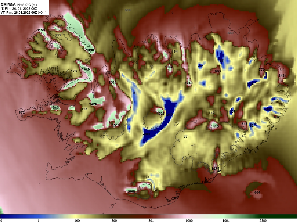Click the 848 value label
This screenshot has height=223, width=297.
tap(244, 124)
